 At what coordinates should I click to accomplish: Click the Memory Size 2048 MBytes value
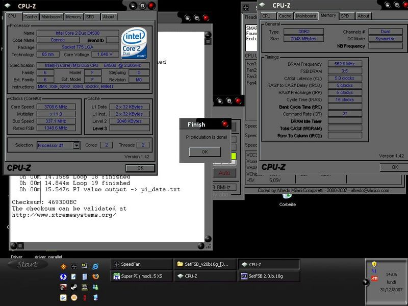click(x=303, y=39)
